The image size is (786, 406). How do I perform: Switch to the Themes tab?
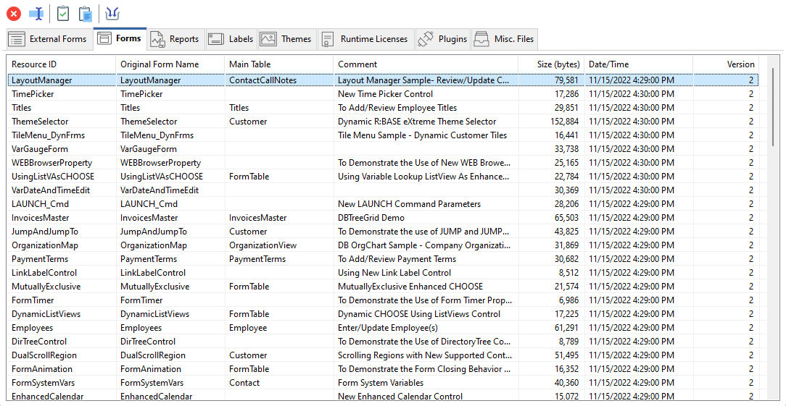pos(286,39)
